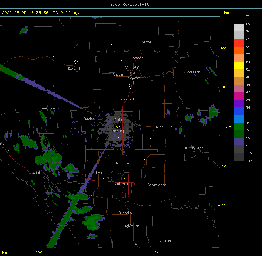Click the dBZ legend heading

pyautogui.click(x=246, y=16)
